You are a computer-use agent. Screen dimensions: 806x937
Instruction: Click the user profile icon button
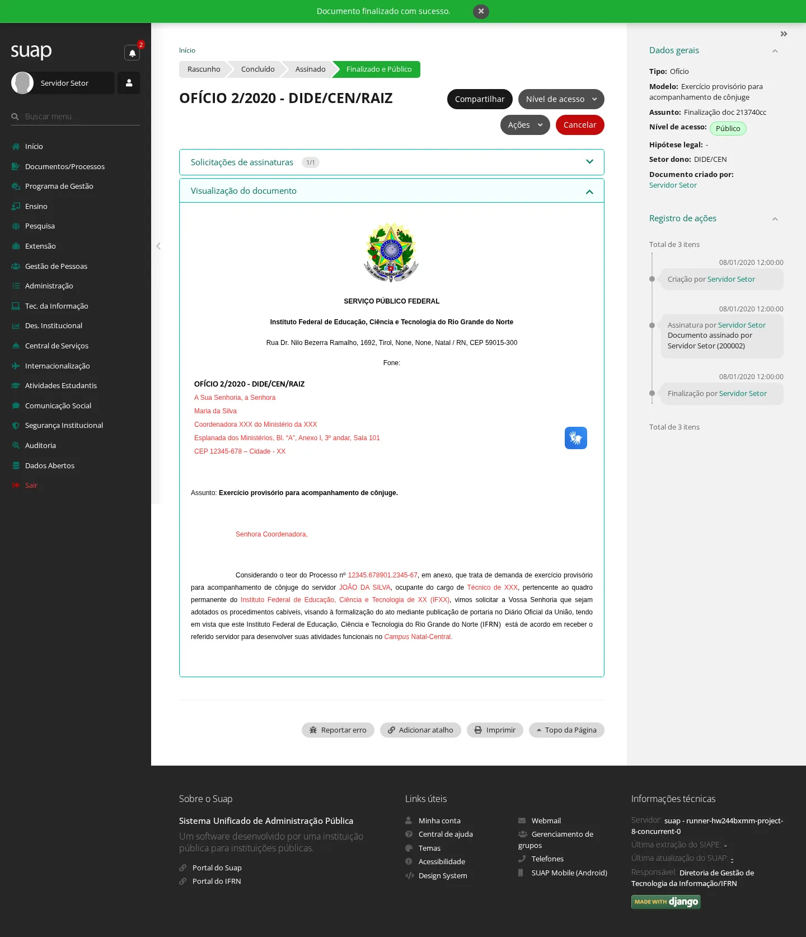[129, 83]
